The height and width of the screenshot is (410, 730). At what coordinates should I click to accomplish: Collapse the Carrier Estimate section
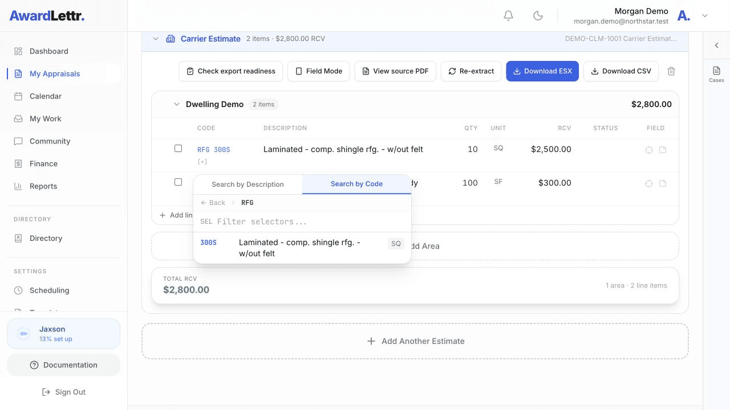[x=155, y=39]
